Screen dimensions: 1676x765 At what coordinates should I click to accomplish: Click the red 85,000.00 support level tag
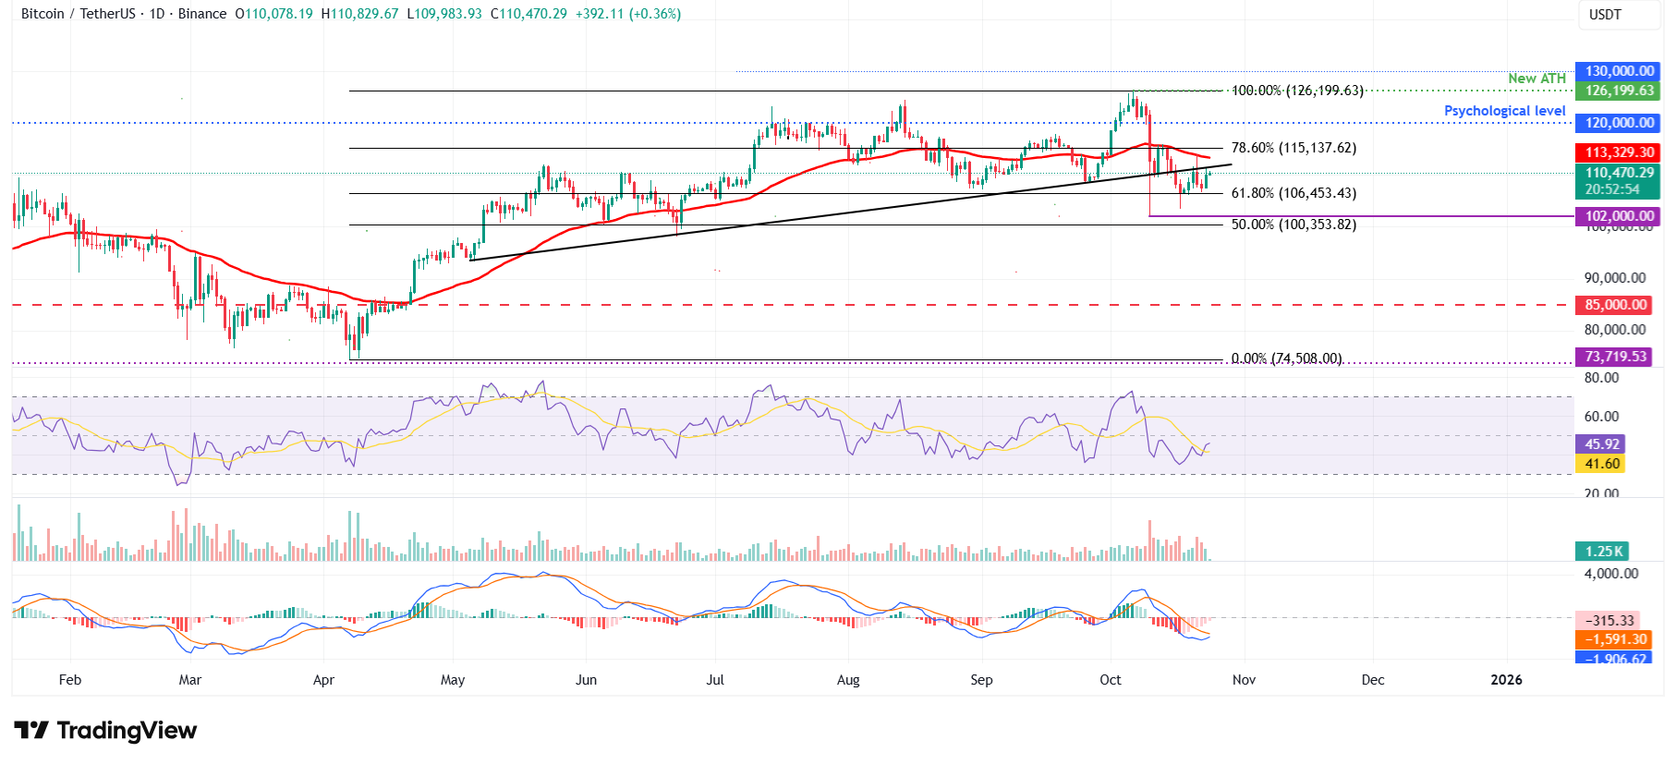[x=1615, y=305]
